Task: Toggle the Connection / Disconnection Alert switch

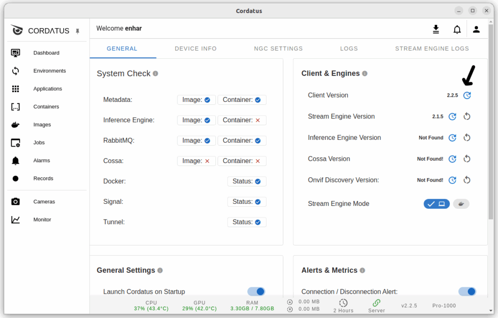Action: tap(467, 291)
